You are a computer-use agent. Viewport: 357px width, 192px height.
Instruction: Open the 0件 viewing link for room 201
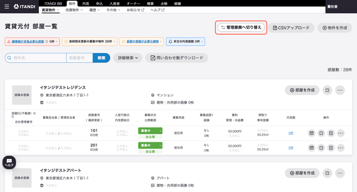coord(291,148)
